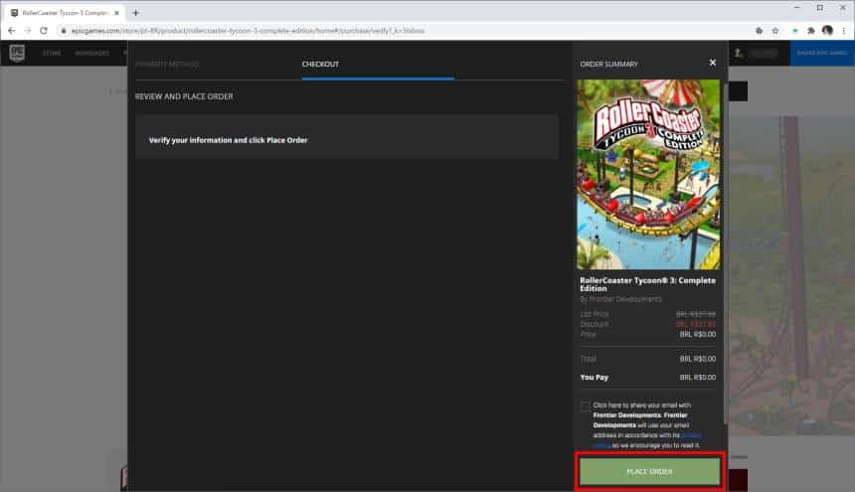This screenshot has height=492, width=855.
Task: Open a new browser tab with plus
Action: [136, 13]
